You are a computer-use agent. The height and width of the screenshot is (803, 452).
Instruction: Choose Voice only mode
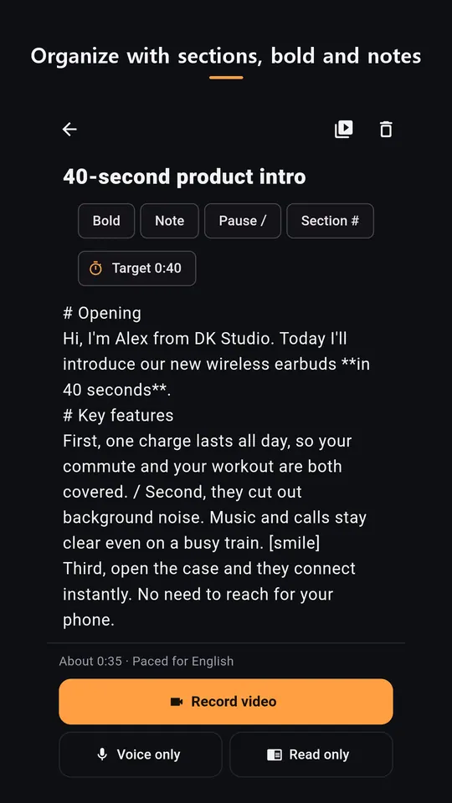(x=141, y=754)
